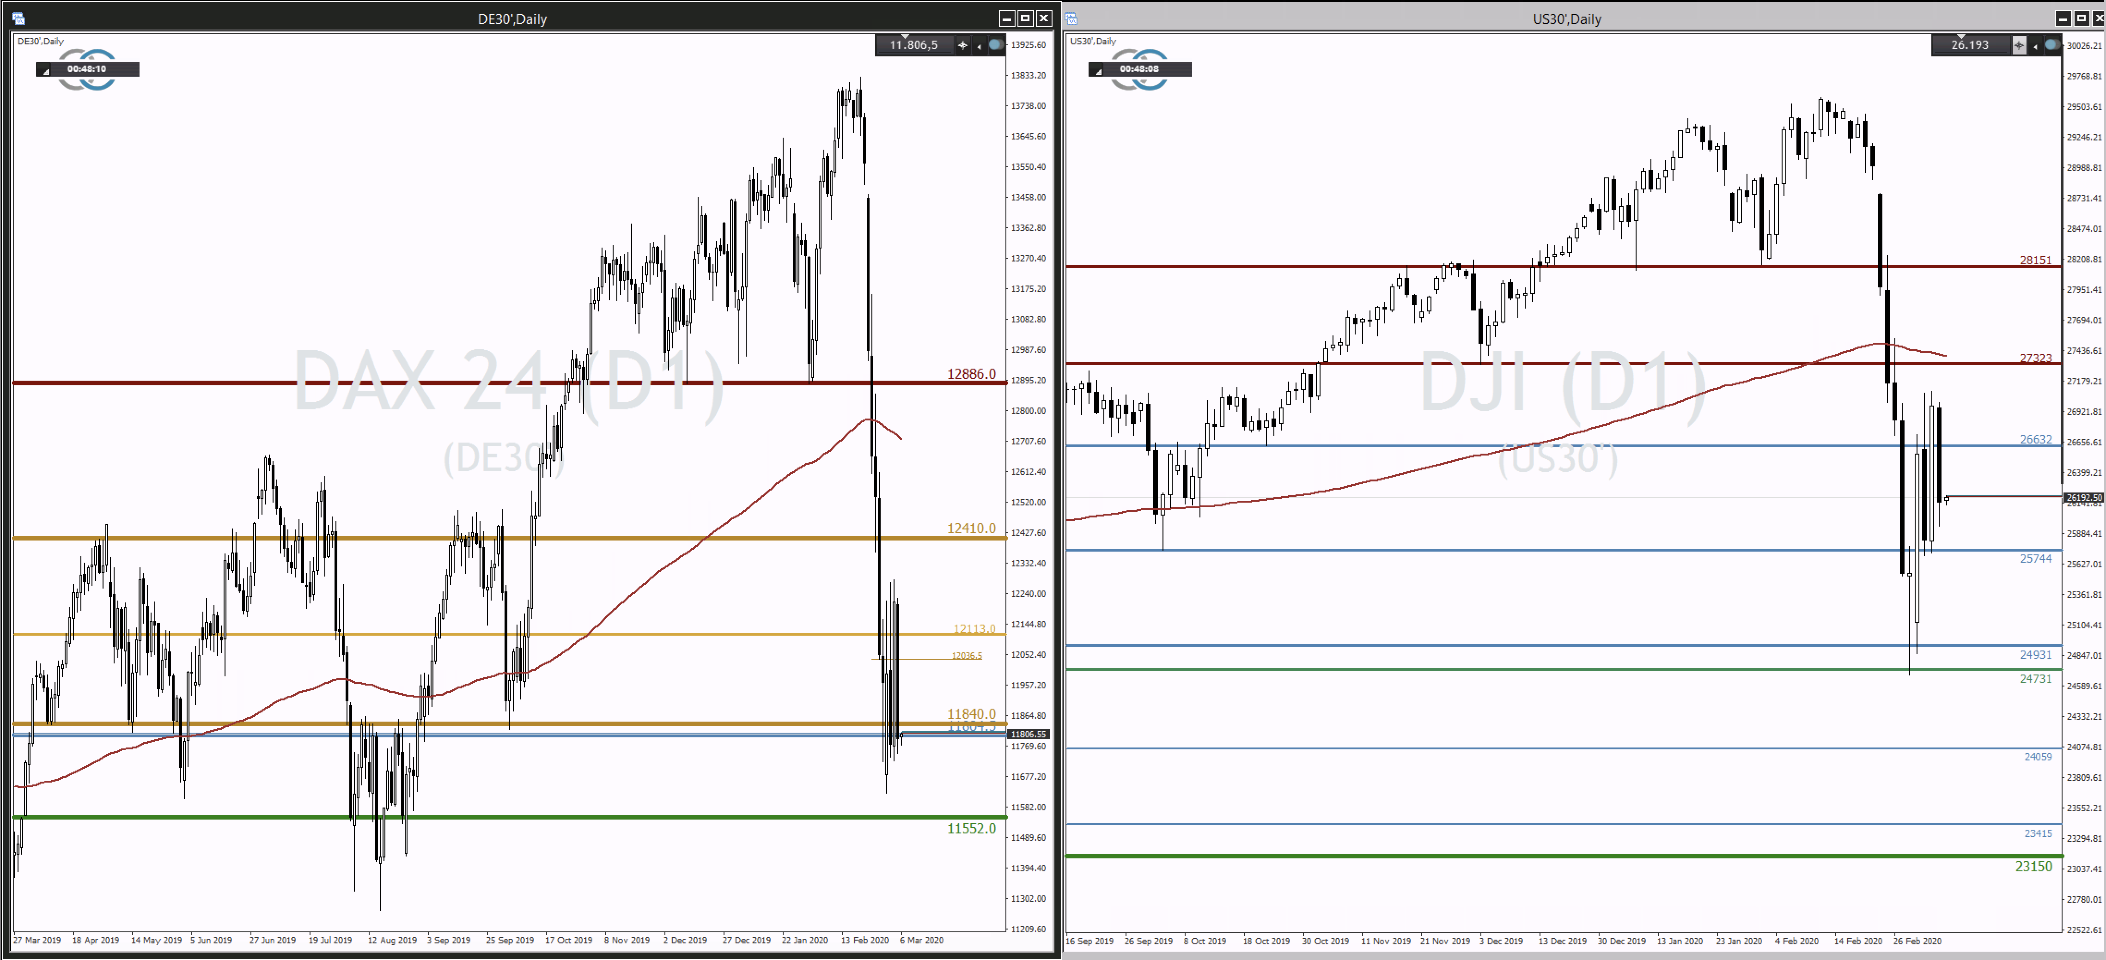The height and width of the screenshot is (960, 2106).
Task: Select the 24931 level label on US30
Action: pyautogui.click(x=2036, y=654)
